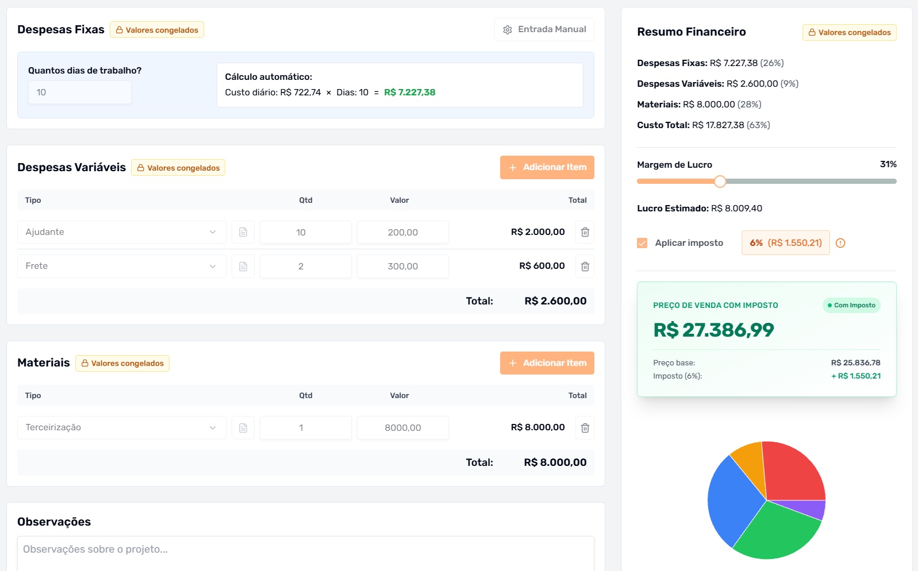Focus the Quantos dias de trabalho field
Screen dimensions: 918x571
click(80, 92)
